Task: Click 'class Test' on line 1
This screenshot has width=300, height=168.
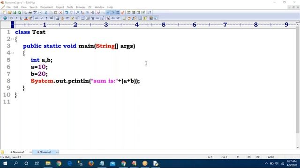Action: coord(30,32)
